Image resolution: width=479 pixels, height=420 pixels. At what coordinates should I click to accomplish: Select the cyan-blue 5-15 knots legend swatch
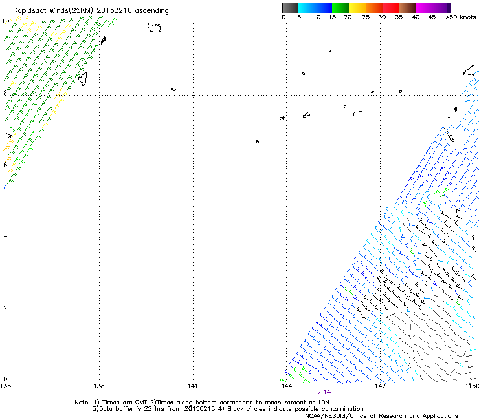(x=315, y=8)
